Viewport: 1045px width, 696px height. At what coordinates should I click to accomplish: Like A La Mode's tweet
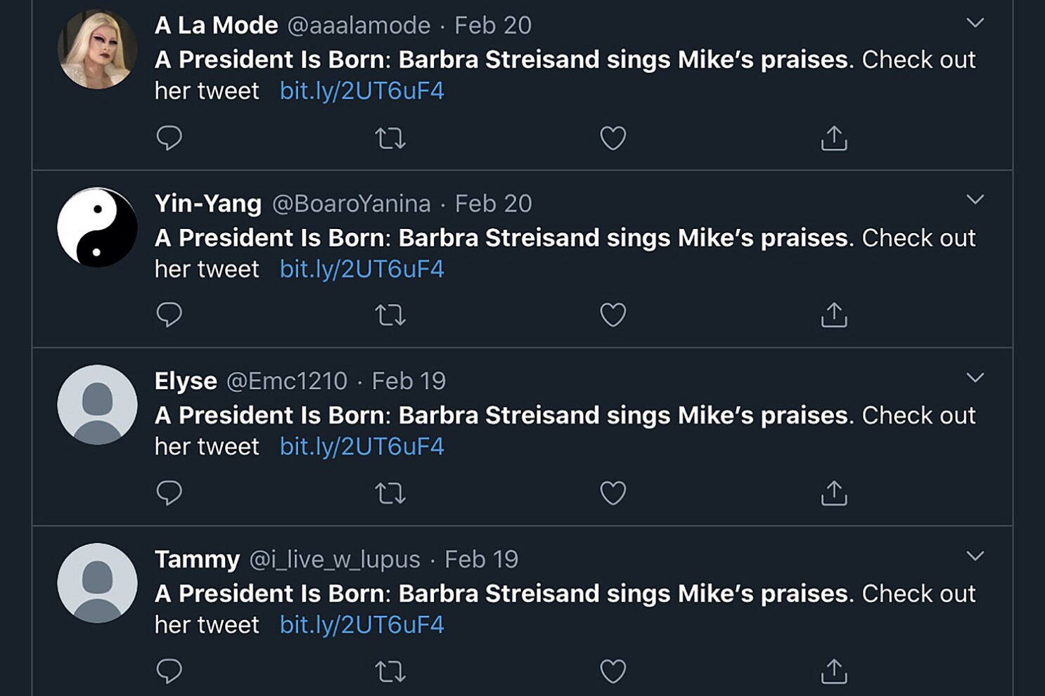click(613, 138)
